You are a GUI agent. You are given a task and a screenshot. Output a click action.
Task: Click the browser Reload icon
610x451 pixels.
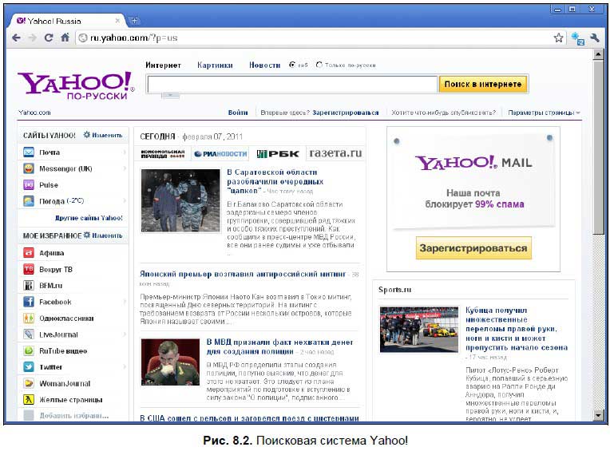pyautogui.click(x=49, y=38)
